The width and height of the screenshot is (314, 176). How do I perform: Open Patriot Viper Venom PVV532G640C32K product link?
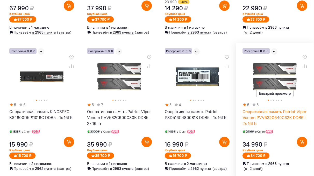tap(274, 118)
